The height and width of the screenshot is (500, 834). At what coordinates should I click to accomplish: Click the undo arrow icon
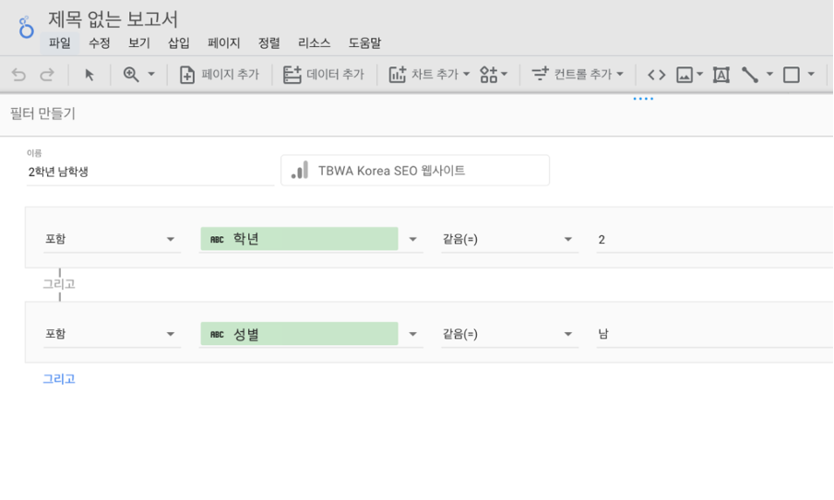pos(18,75)
